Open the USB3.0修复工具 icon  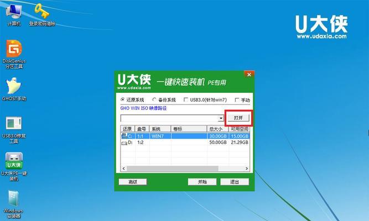(14, 130)
